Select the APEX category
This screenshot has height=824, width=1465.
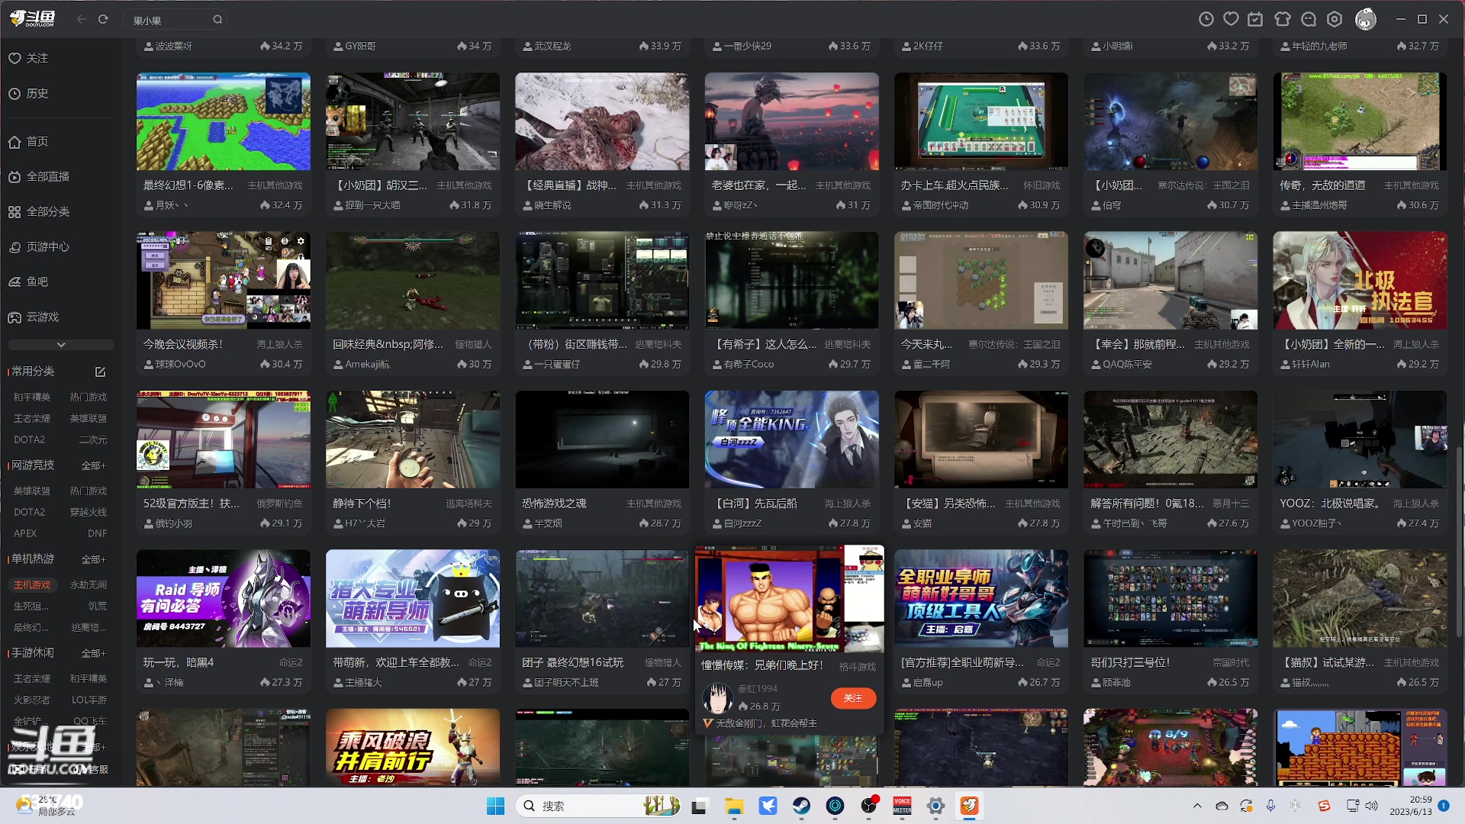[x=25, y=533]
